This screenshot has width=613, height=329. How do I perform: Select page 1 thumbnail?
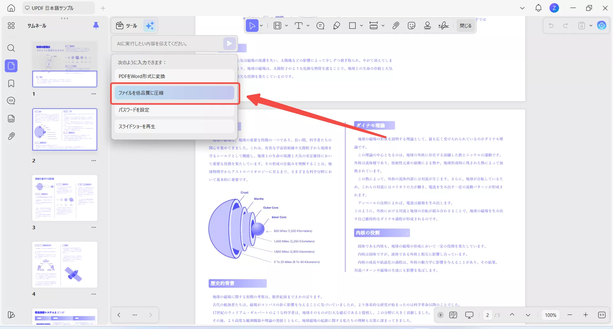(65, 64)
